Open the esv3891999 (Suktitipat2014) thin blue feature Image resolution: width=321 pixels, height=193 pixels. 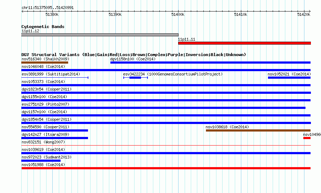[55, 78]
